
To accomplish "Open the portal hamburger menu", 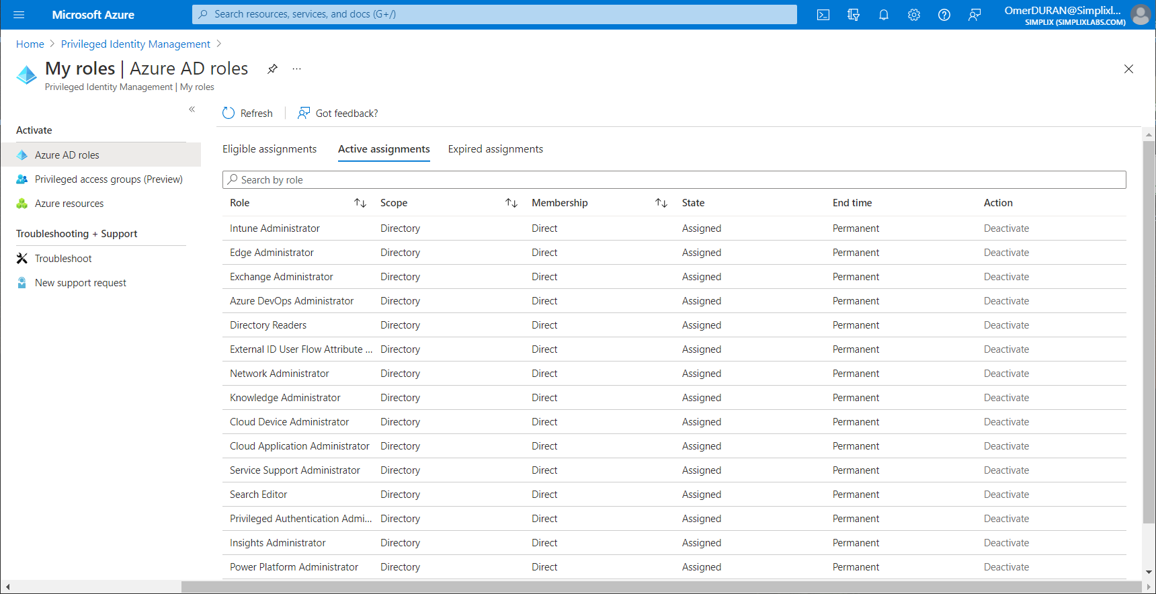I will pyautogui.click(x=19, y=15).
